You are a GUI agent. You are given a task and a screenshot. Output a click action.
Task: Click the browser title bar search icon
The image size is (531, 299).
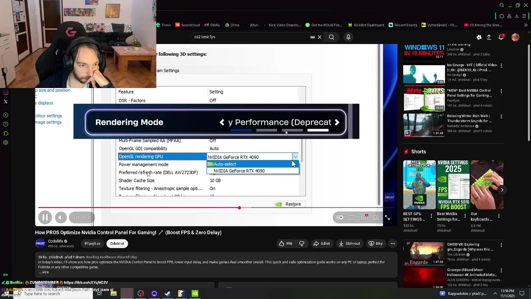502,5
